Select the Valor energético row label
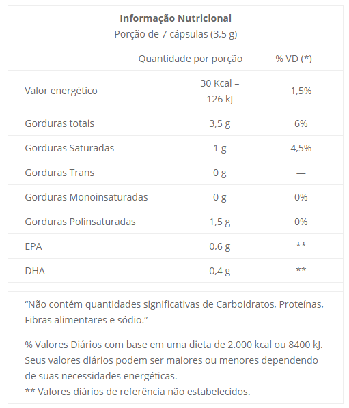The width and height of the screenshot is (349, 408). pyautogui.click(x=61, y=91)
